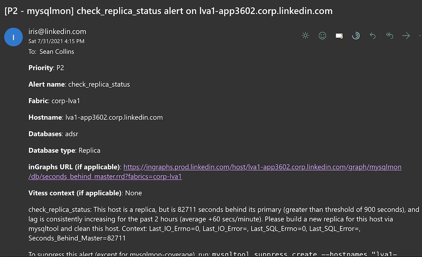Reply all using the double-arrow icon
Screen dimensions: 422x257
click(390, 35)
